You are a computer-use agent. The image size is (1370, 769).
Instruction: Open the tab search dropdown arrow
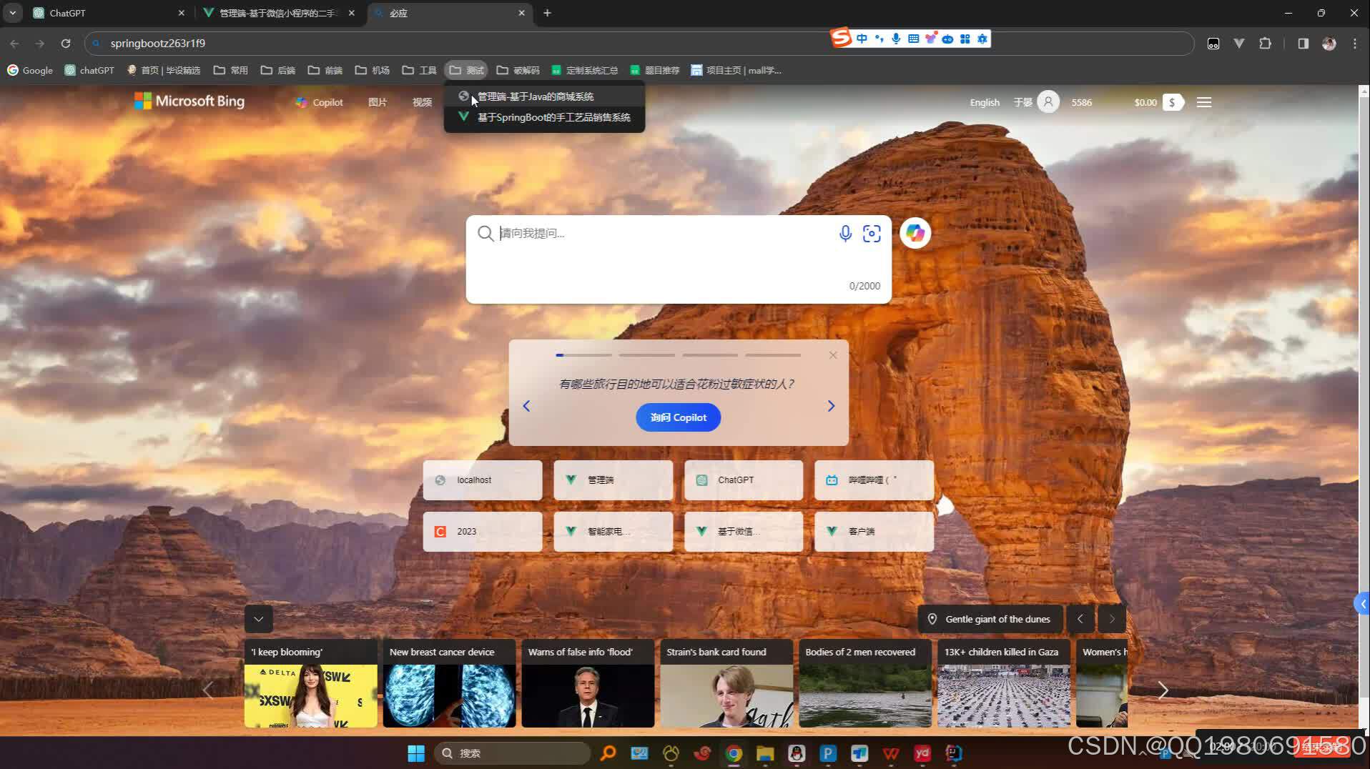coord(13,13)
